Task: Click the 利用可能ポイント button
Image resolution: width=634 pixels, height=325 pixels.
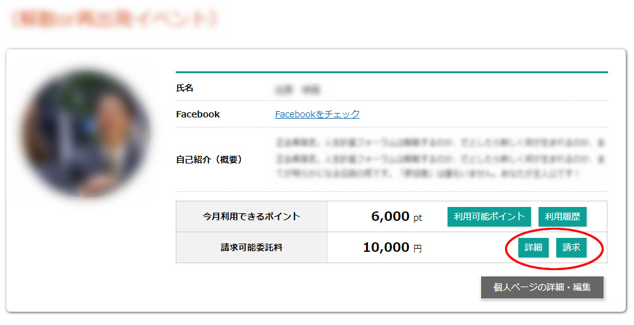Action: 489,217
